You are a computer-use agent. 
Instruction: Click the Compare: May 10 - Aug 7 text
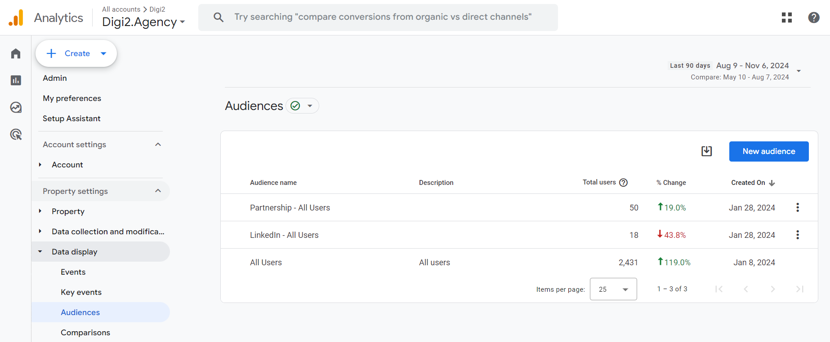[x=740, y=77]
